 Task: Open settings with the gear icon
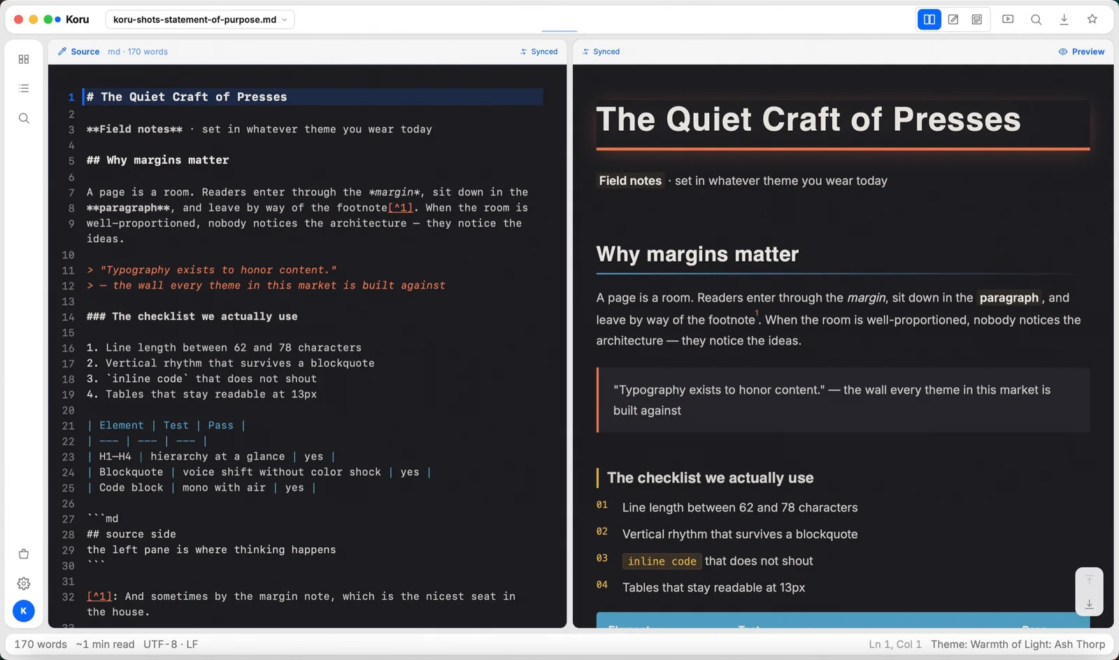click(24, 583)
